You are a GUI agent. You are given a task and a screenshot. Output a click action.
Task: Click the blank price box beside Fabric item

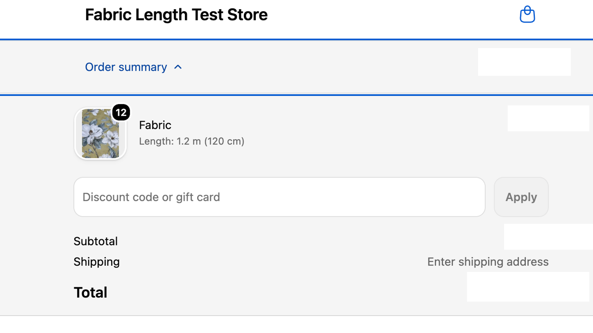pos(549,118)
